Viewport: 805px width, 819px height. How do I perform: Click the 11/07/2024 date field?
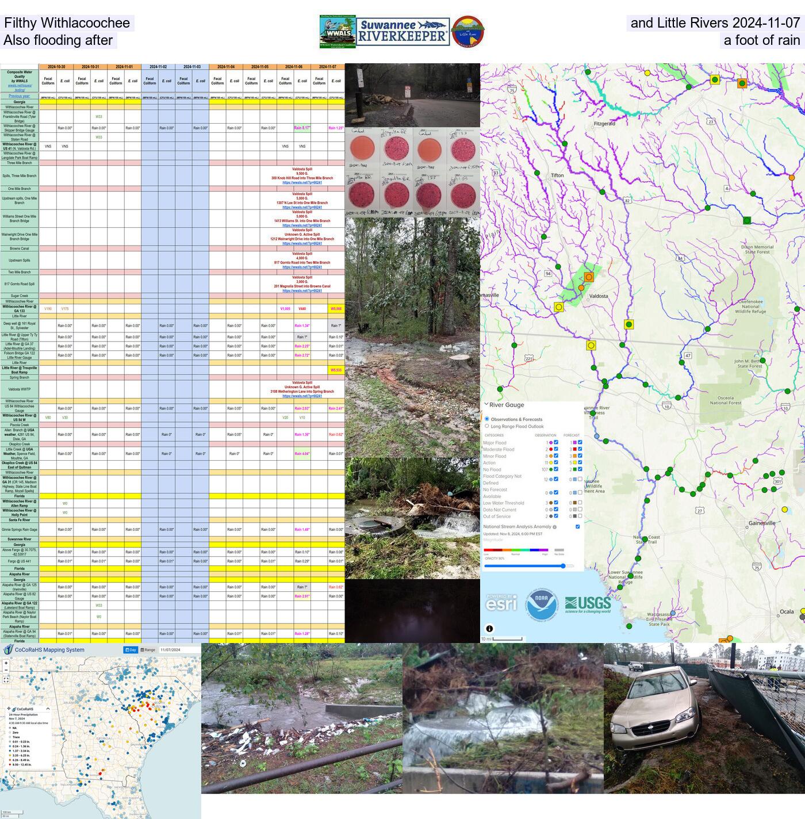click(179, 650)
